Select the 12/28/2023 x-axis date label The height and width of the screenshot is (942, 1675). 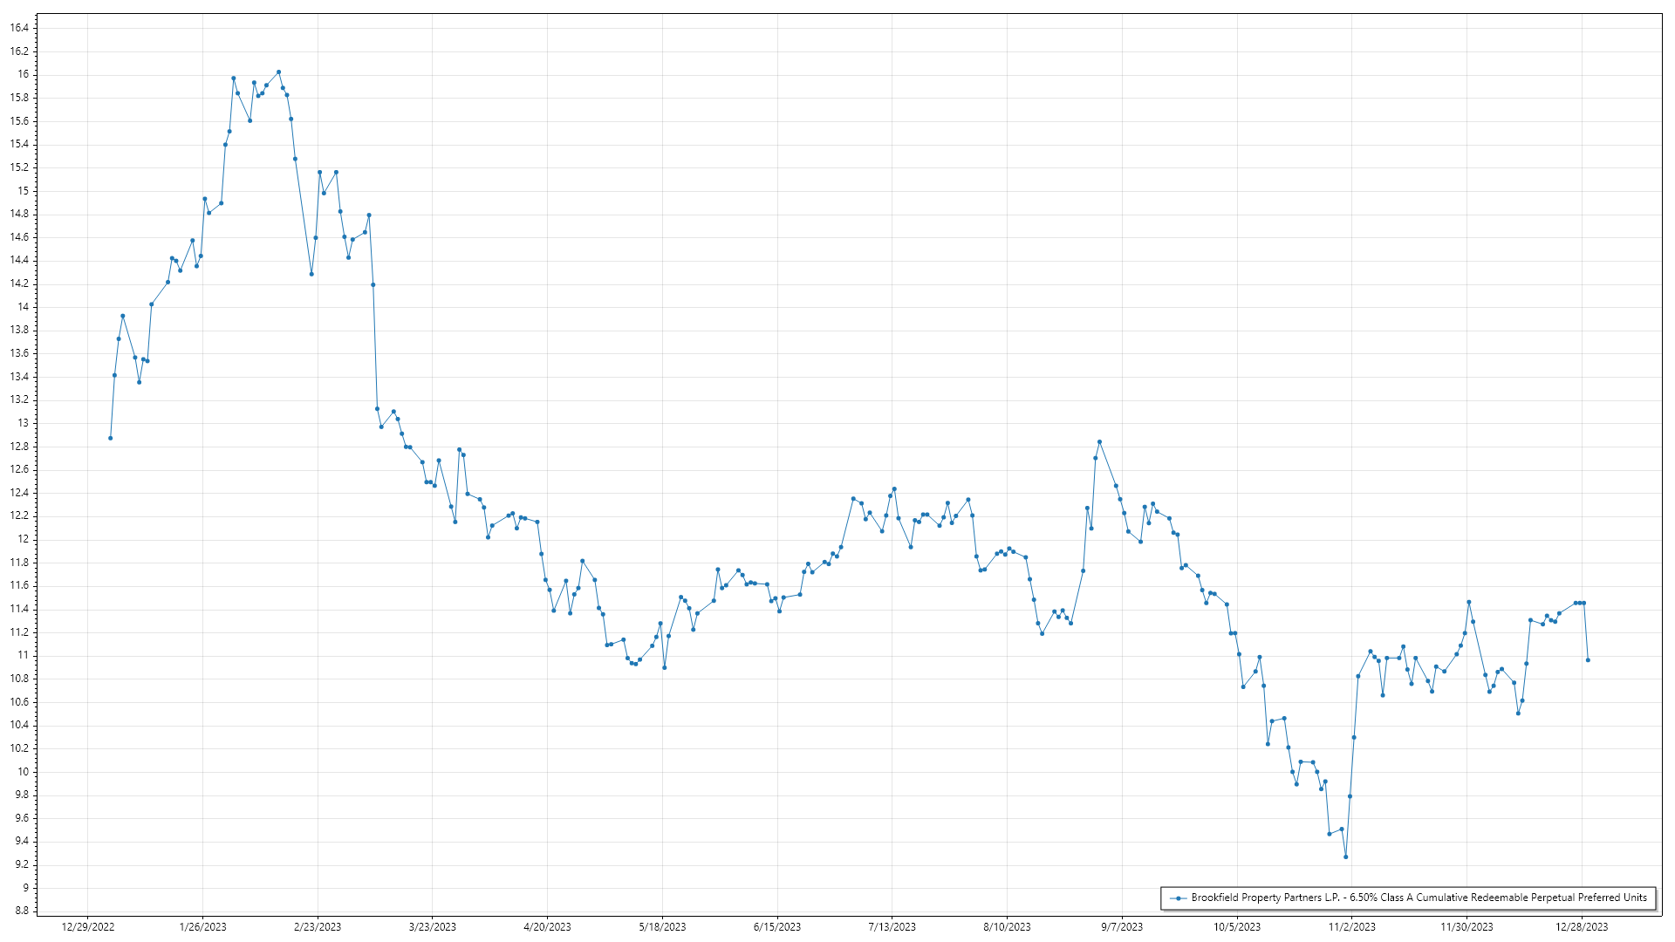pos(1582,926)
